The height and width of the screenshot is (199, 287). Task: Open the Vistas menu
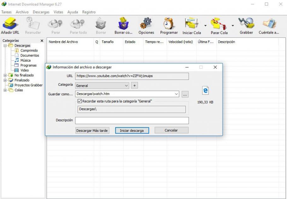click(x=58, y=12)
